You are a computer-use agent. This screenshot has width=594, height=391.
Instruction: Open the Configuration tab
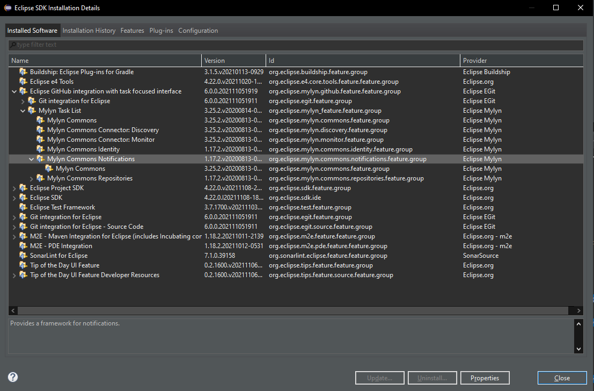[x=198, y=30]
